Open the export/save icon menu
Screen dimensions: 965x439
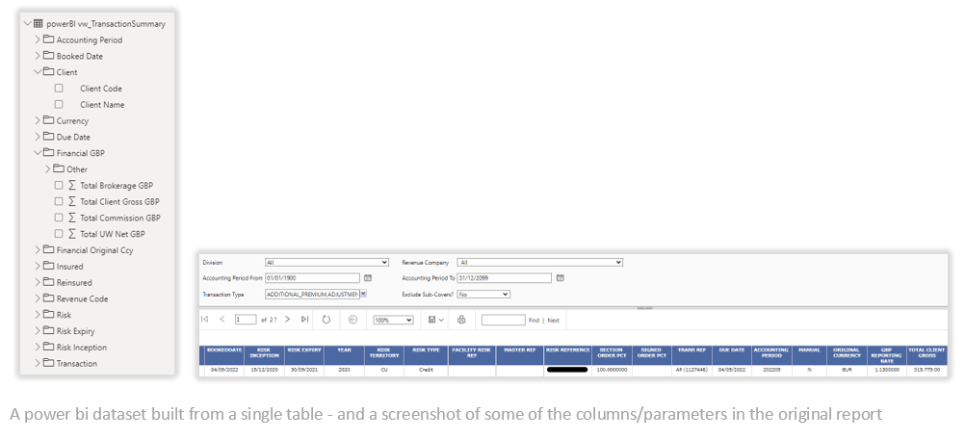point(435,320)
